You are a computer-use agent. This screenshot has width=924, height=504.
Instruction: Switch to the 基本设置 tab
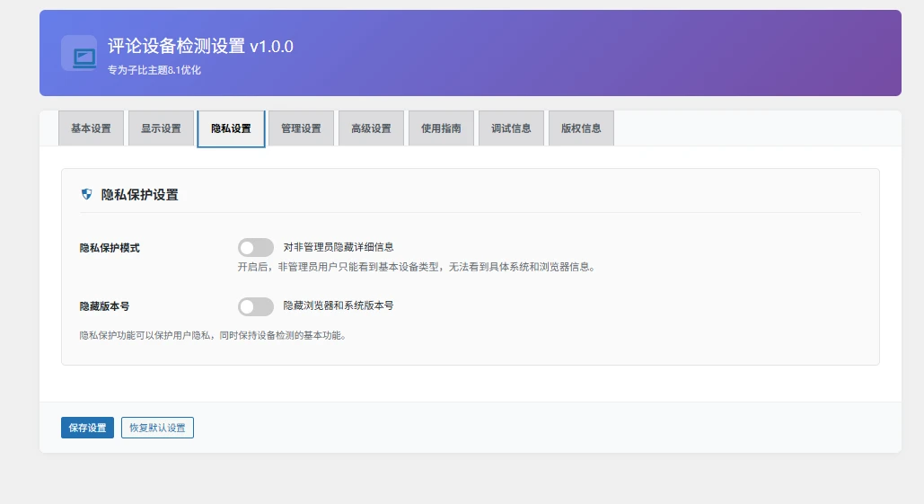[x=91, y=128]
